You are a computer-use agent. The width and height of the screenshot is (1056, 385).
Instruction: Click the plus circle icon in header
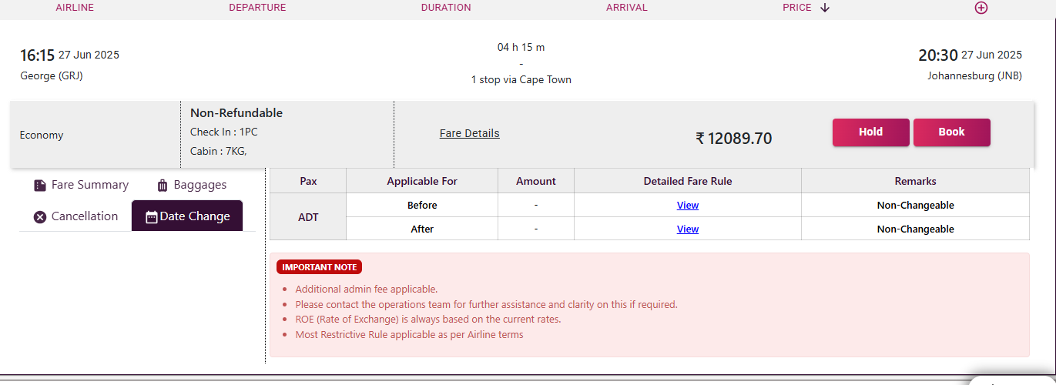pyautogui.click(x=981, y=8)
